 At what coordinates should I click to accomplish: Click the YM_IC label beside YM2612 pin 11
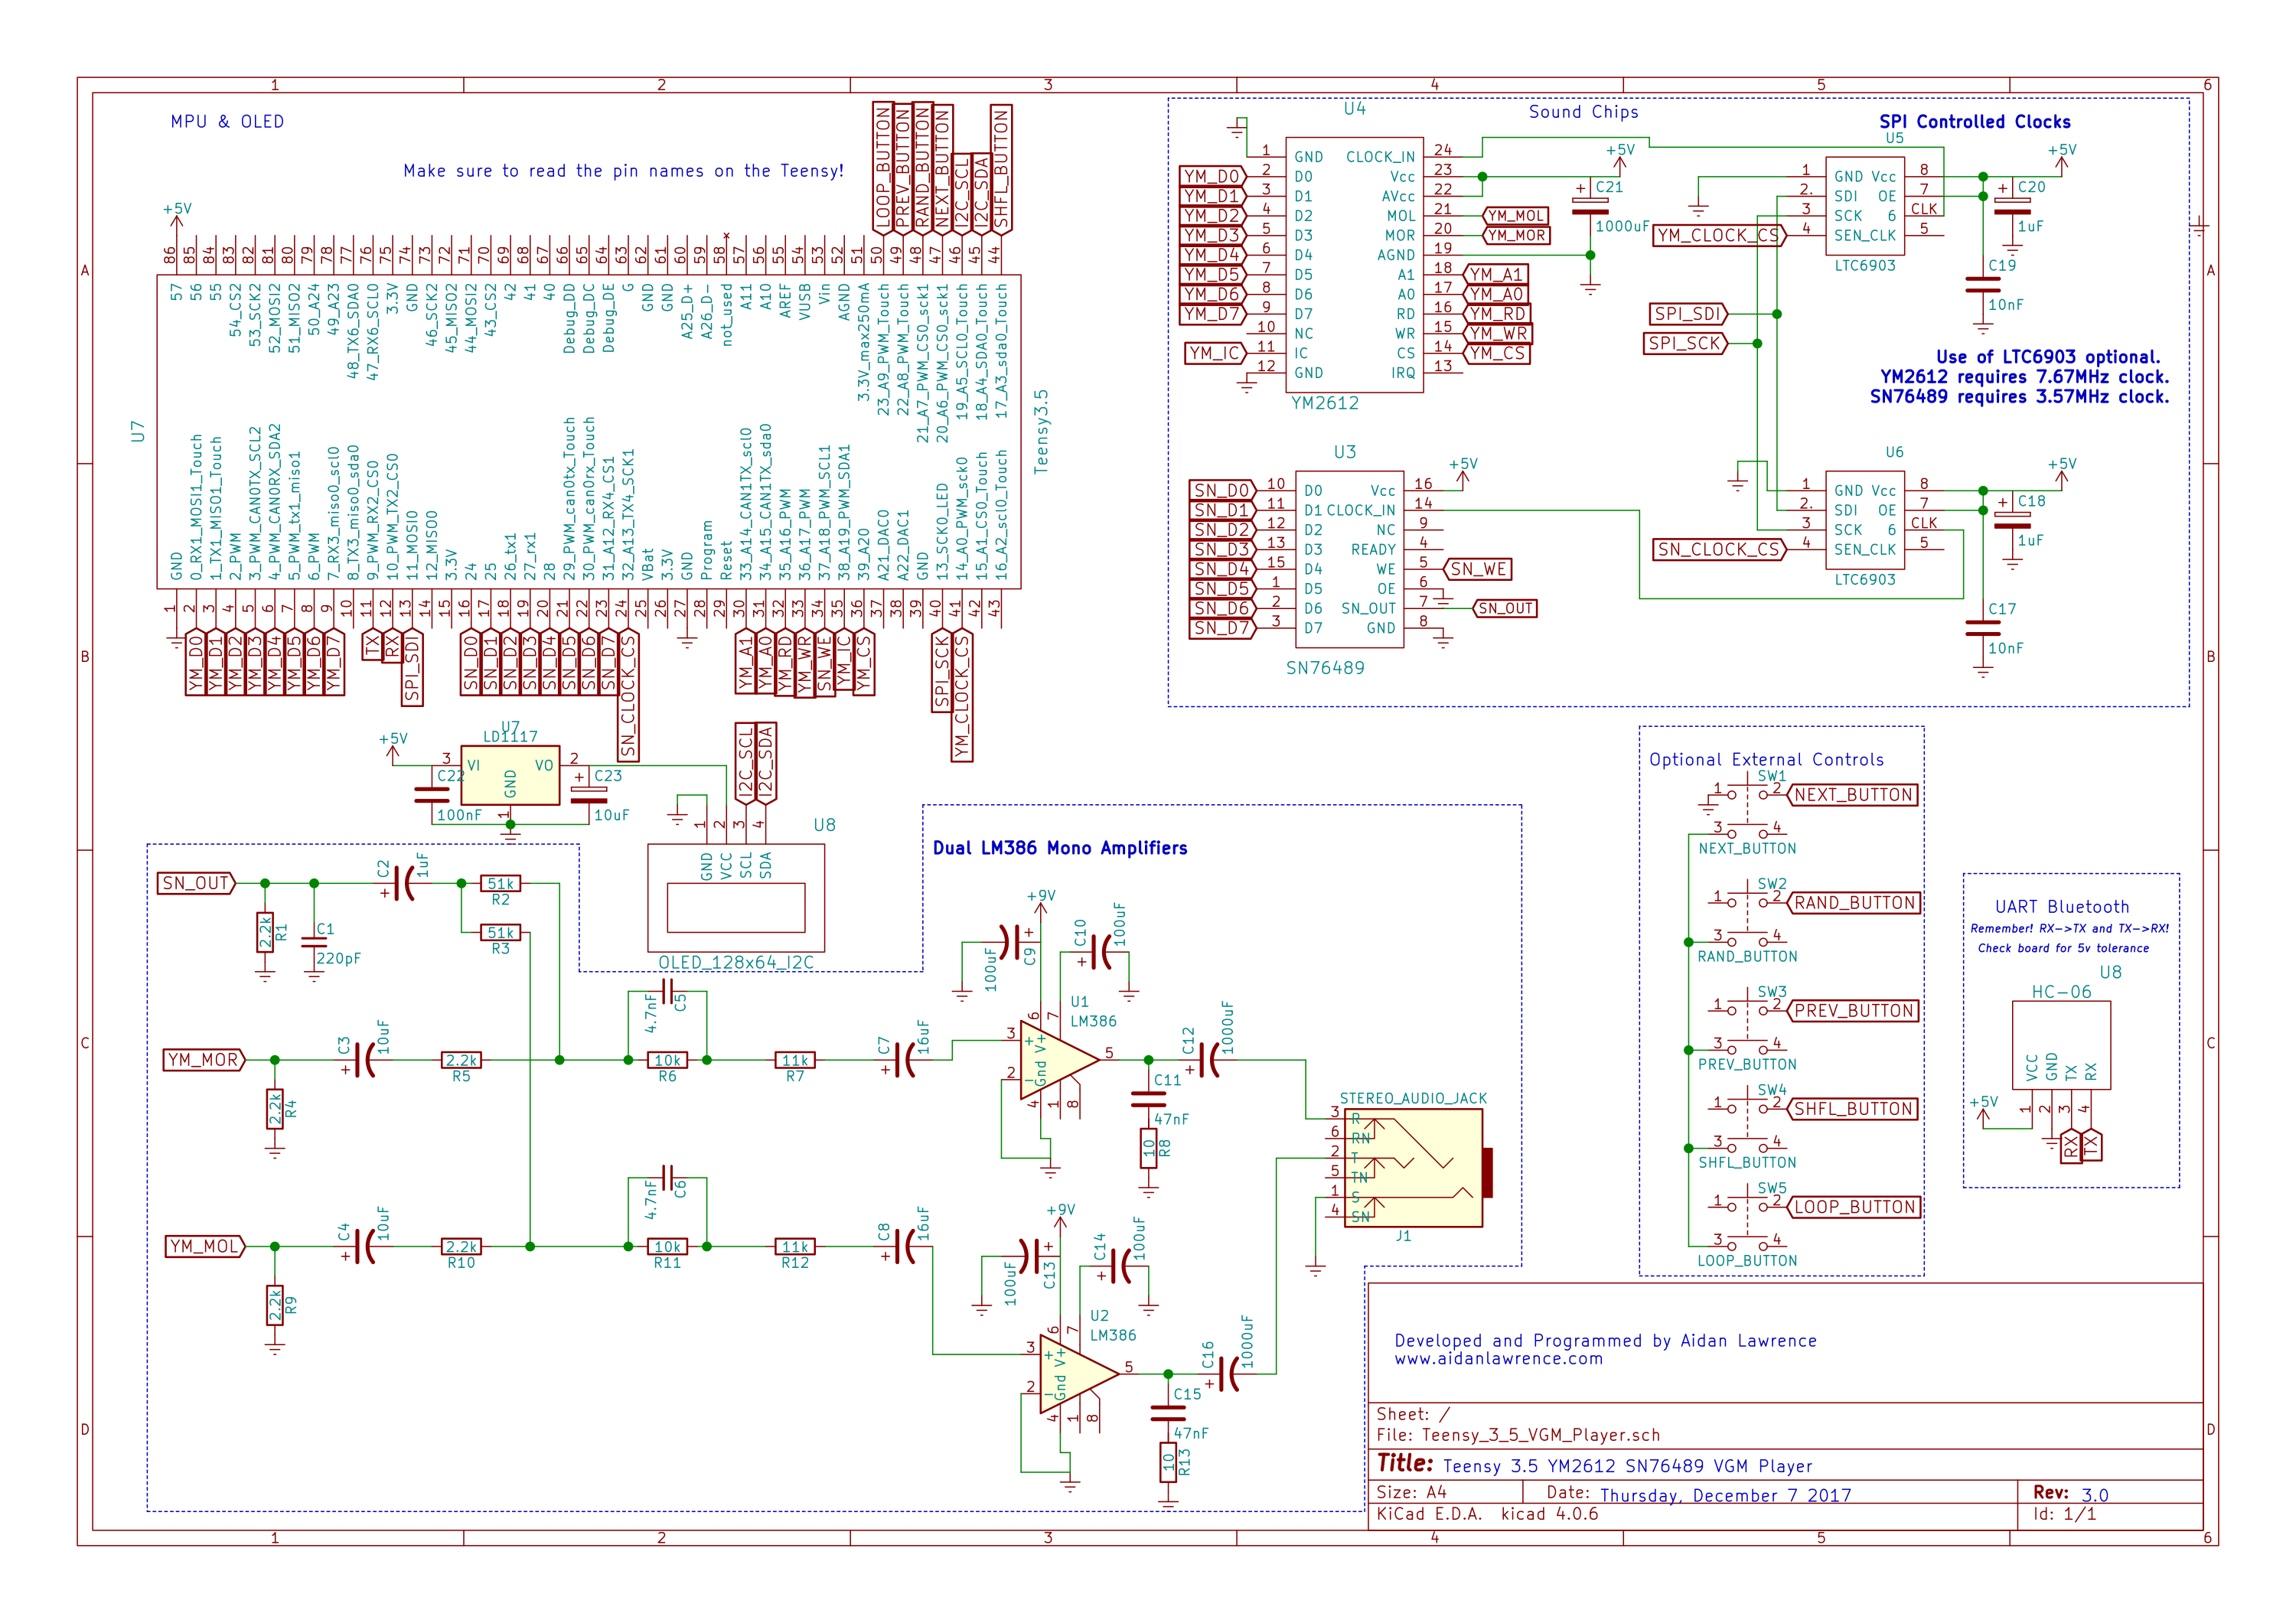point(1216,353)
